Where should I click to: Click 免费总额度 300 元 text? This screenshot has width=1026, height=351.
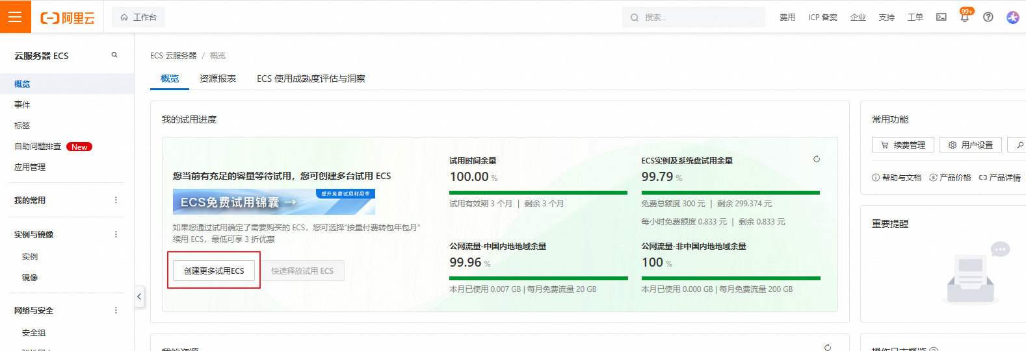click(x=673, y=204)
